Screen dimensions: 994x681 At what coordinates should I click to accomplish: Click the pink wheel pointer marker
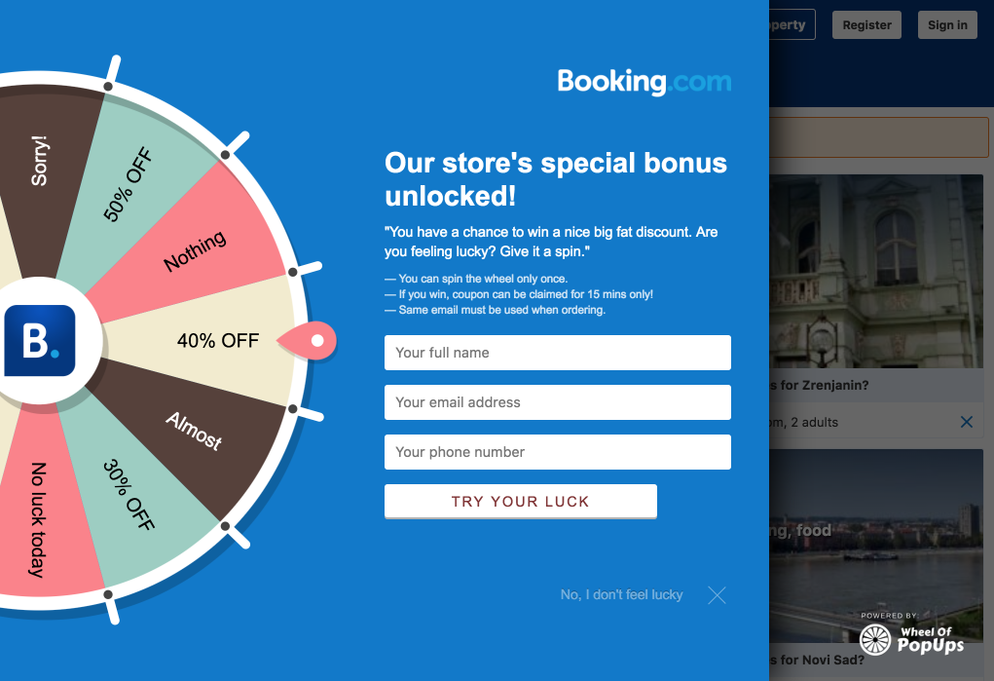[310, 340]
